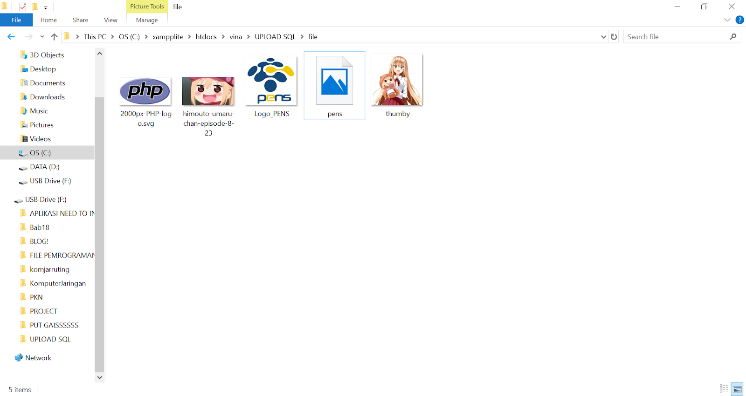The height and width of the screenshot is (396, 746).
Task: Open the Customize Quick Access Toolbar dropdown
Action: 46,7
